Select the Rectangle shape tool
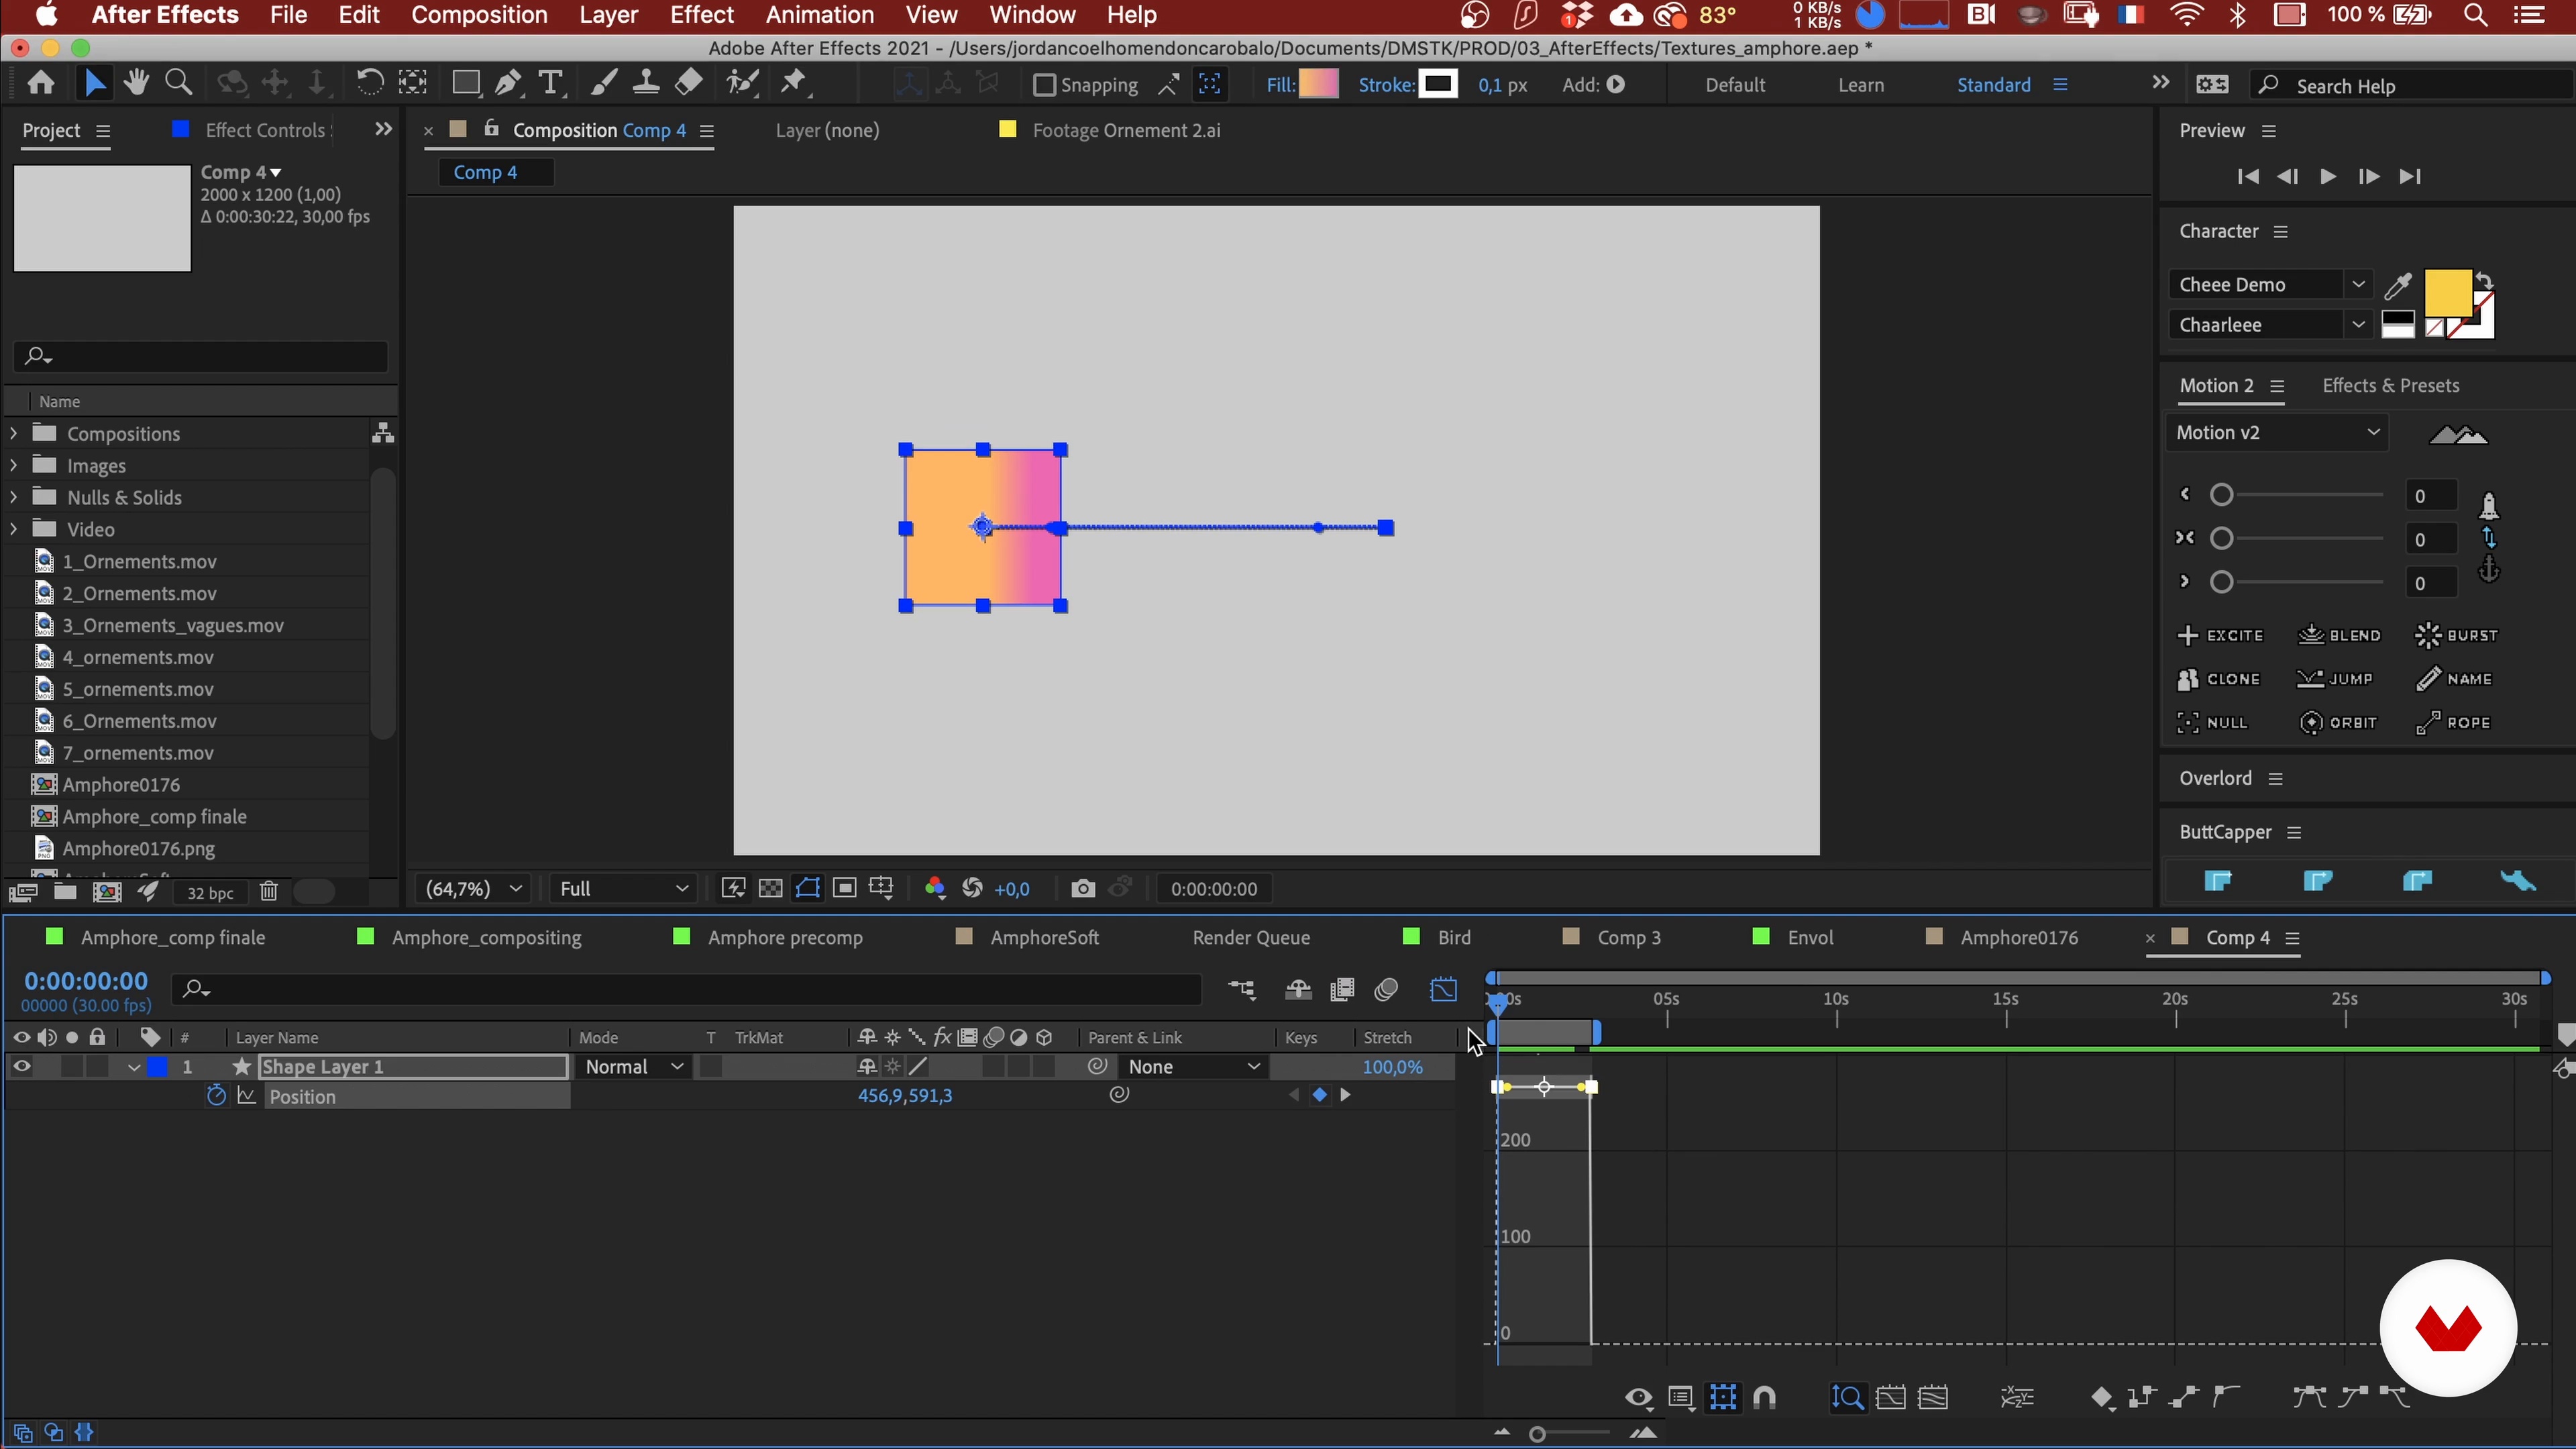 coord(465,83)
